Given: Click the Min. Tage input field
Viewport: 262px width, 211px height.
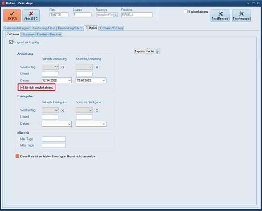Looking at the screenshot, I should 53,139.
